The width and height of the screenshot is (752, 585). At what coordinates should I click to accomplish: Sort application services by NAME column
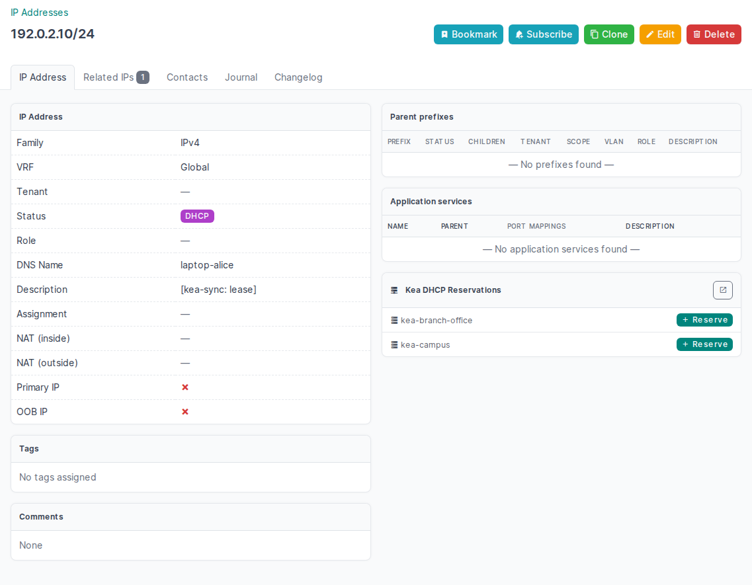(x=397, y=226)
